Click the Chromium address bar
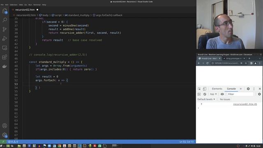The width and height of the screenshot is (263, 148). point(226,63)
